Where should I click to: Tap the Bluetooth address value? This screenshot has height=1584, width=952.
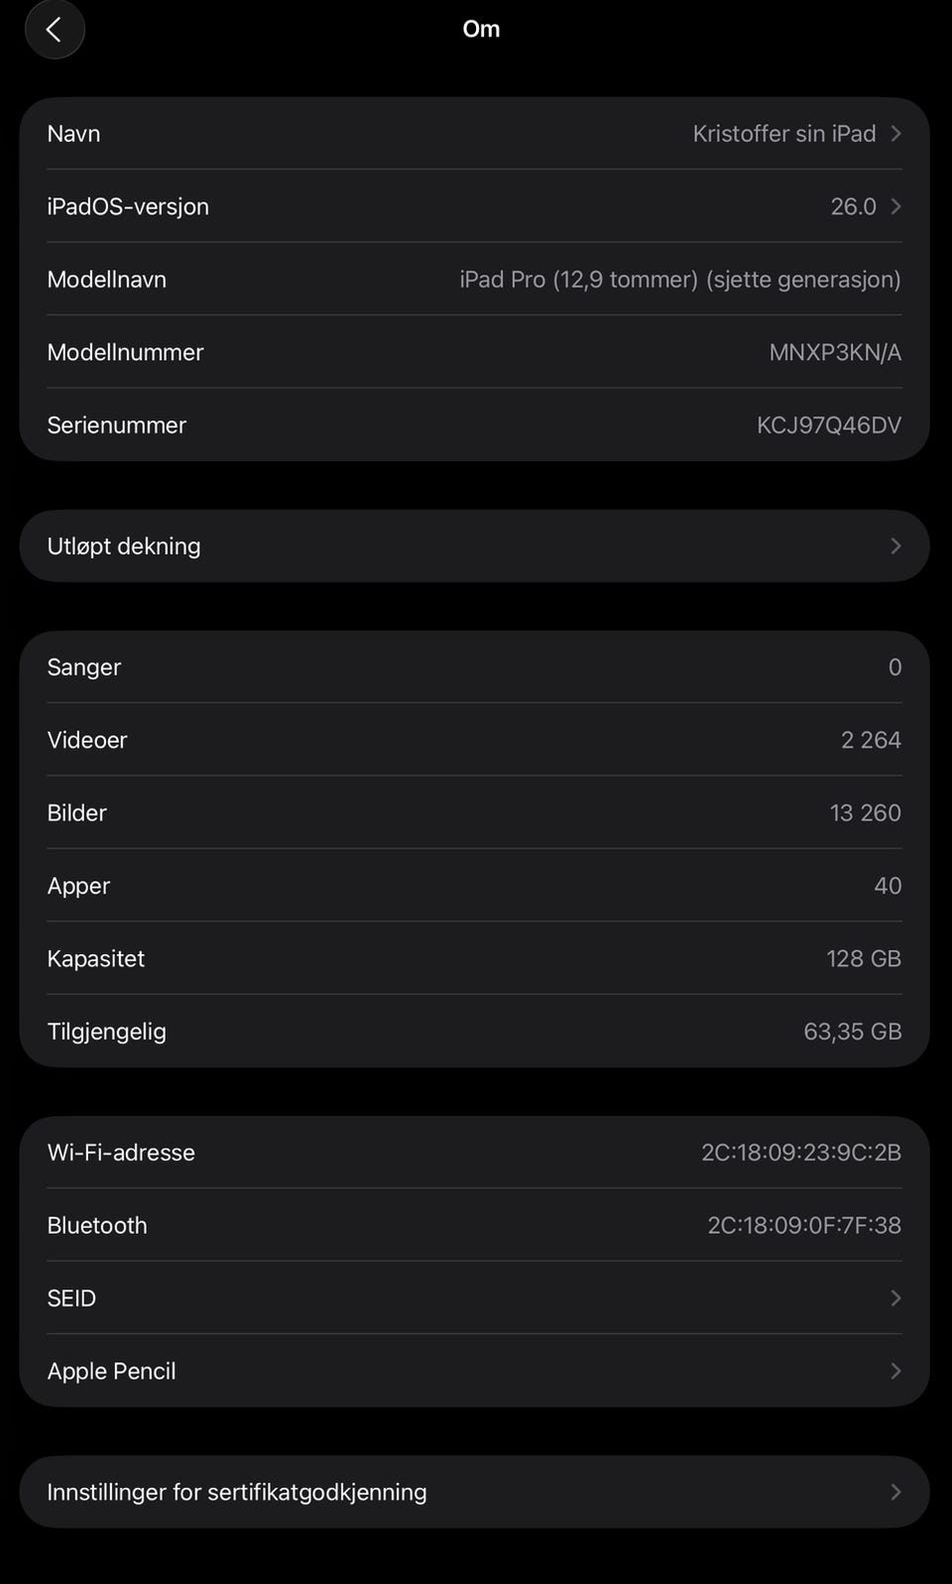pos(803,1226)
